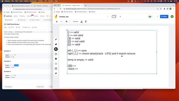Click the Wi-Fi status icon
Image resolution: width=179 pixels, height=101 pixels.
click(x=165, y=1)
